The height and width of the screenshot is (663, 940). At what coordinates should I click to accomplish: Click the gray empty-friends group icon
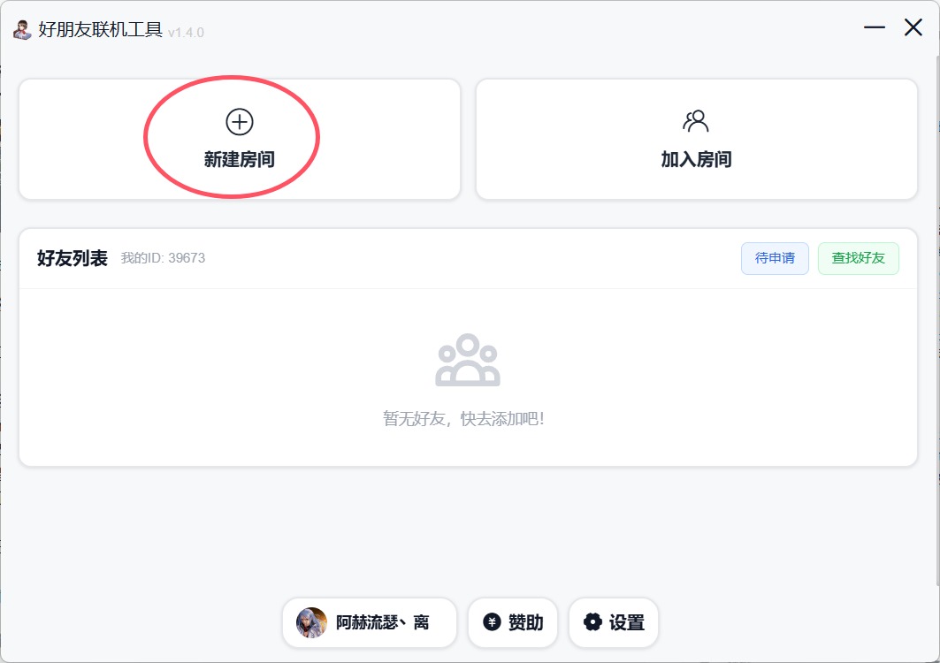pos(468,360)
